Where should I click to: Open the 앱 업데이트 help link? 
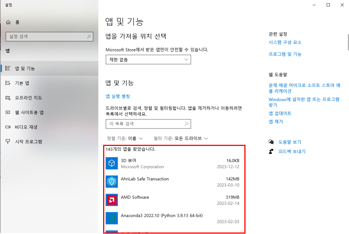[280, 113]
